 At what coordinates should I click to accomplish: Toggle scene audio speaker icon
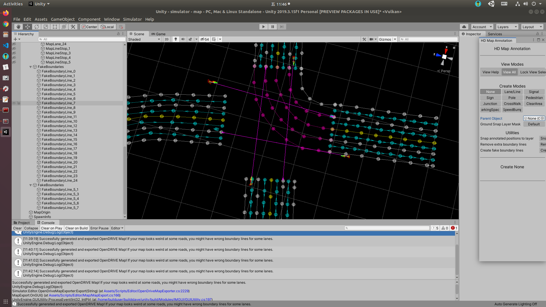183,39
